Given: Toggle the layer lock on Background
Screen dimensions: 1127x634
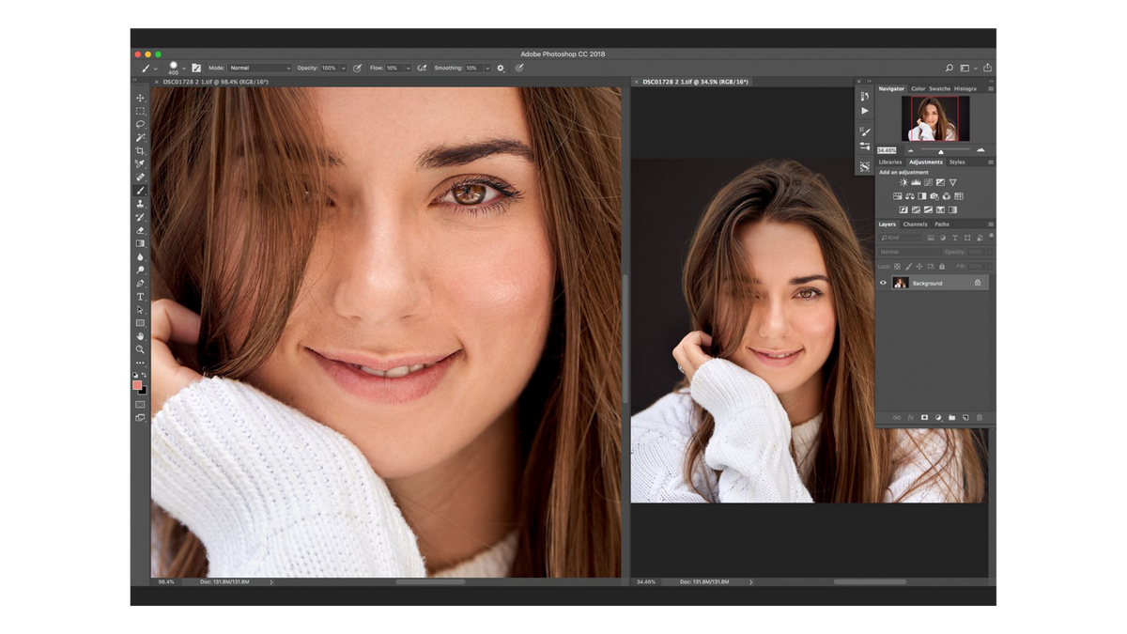Looking at the screenshot, I should [978, 283].
